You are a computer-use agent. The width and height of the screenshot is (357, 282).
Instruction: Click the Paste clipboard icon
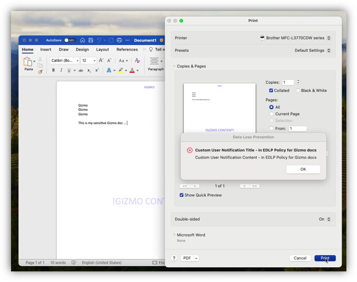[28, 62]
